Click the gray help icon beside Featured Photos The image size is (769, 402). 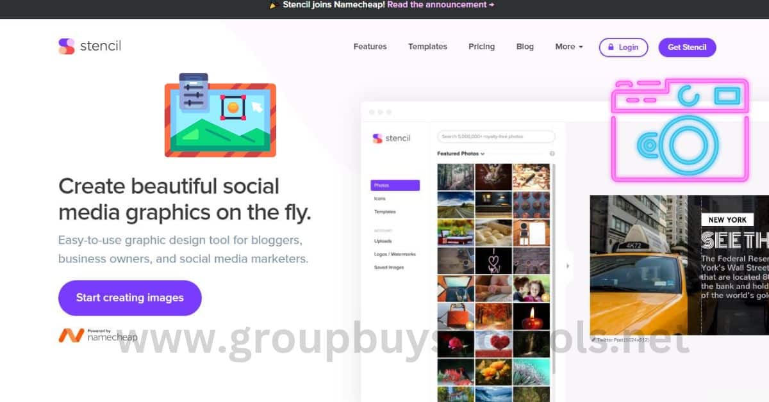[552, 154]
